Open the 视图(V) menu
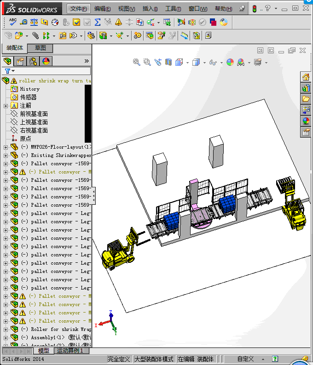The width and height of the screenshot is (313, 365). coord(127,9)
